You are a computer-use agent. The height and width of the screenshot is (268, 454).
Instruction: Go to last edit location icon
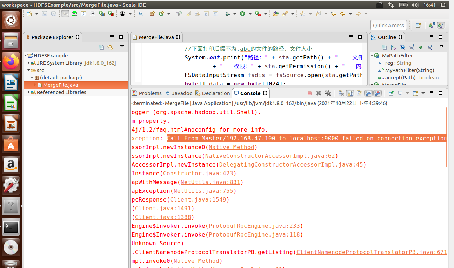(x=334, y=14)
